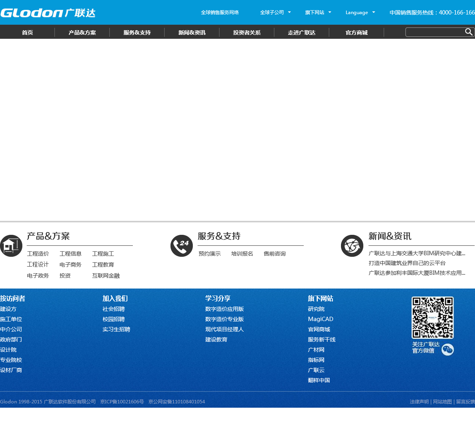The height and width of the screenshot is (432, 475).
Task: Click 指标网 in footer
Action: point(316,360)
